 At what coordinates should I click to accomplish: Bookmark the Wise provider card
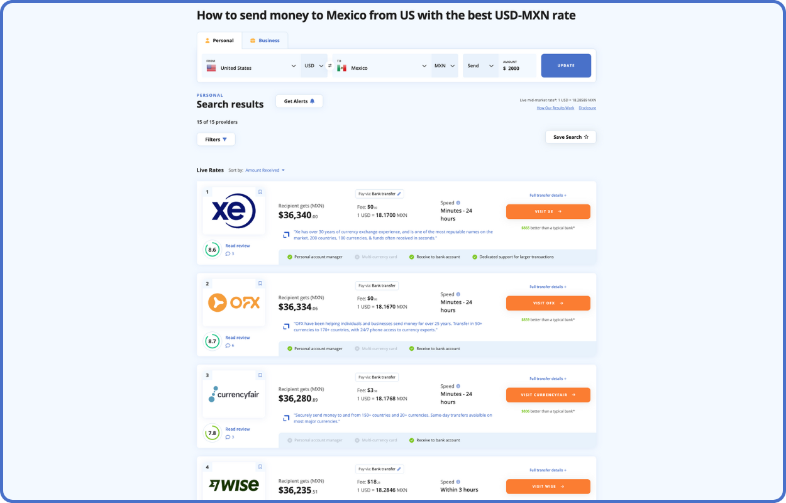[x=260, y=467]
